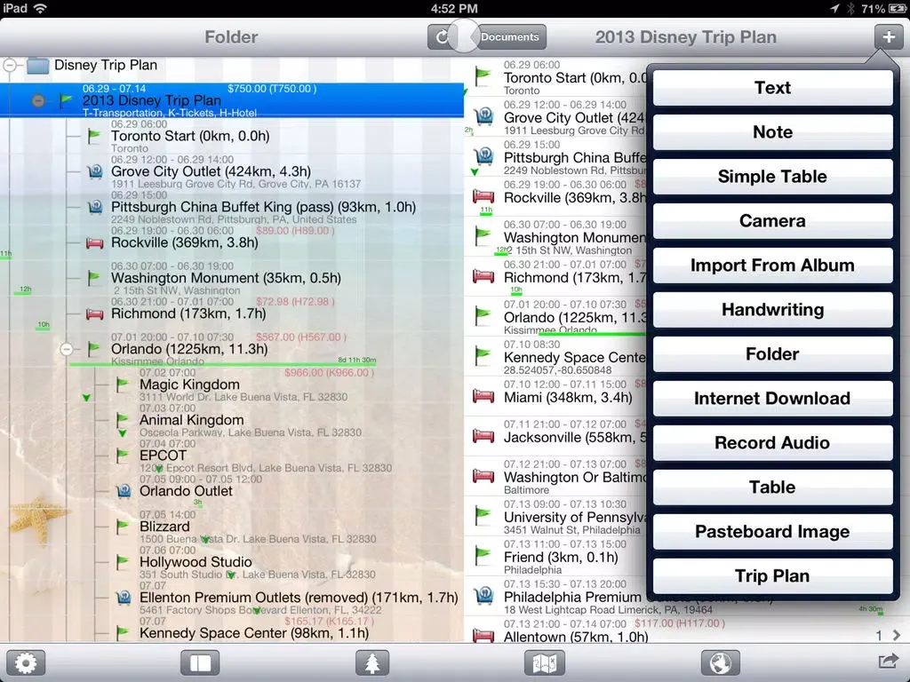This screenshot has width=910, height=682.
Task: Choose Text from the add menu
Action: coord(772,88)
